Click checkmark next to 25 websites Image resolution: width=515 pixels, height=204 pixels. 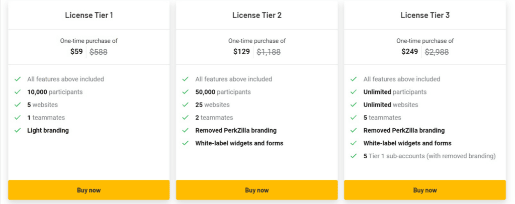click(186, 105)
